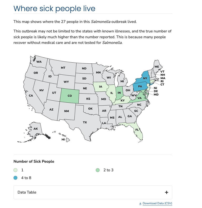
Task: Select Colorado on the map
Action: click(70, 96)
